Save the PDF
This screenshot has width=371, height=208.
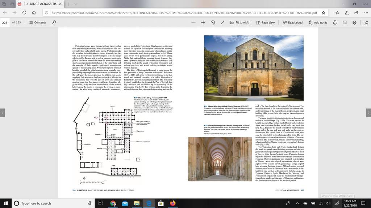(x=345, y=22)
